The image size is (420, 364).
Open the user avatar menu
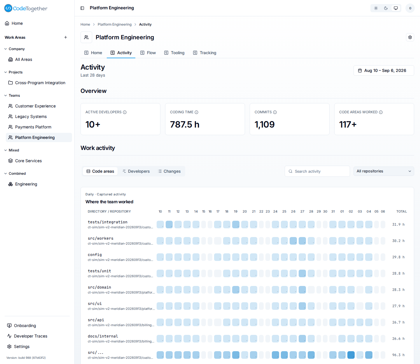tap(410, 8)
